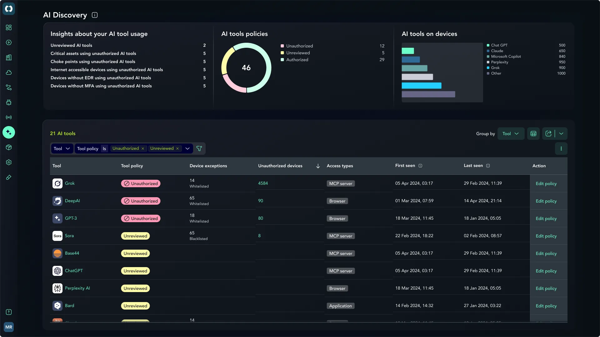Open Grok's 4584 unauthorized devices

point(263,183)
